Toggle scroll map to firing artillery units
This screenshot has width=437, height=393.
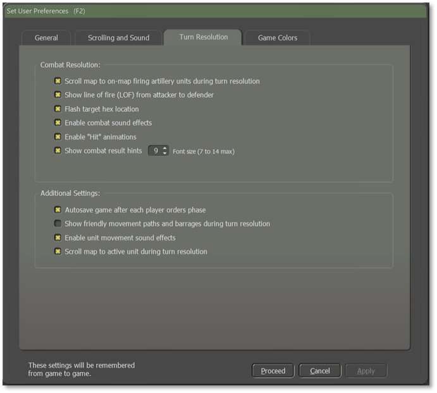[58, 82]
